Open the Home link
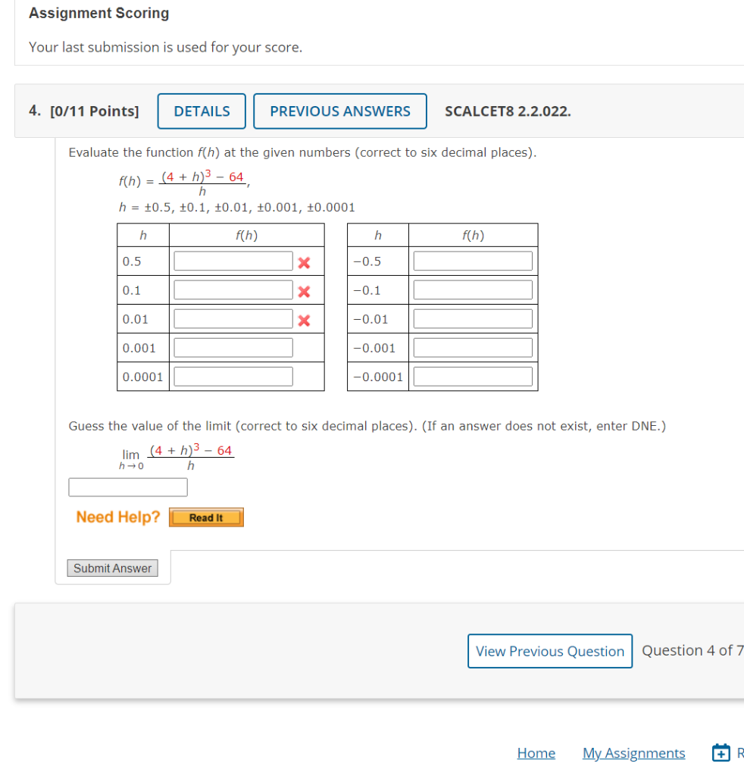The width and height of the screenshot is (744, 776). (536, 753)
